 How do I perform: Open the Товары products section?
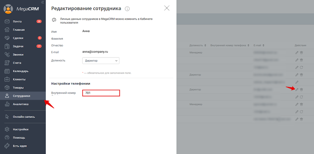click(18, 88)
